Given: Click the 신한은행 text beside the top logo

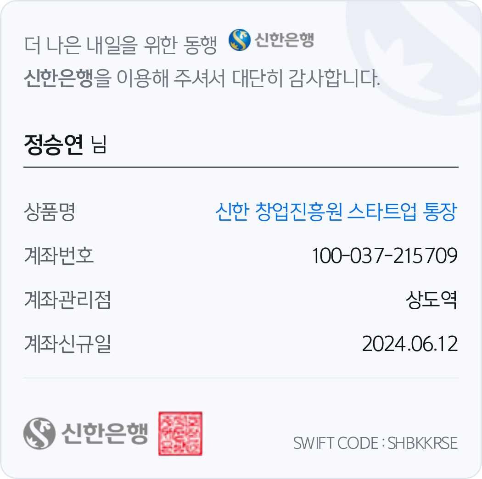Looking at the screenshot, I should [x=284, y=40].
